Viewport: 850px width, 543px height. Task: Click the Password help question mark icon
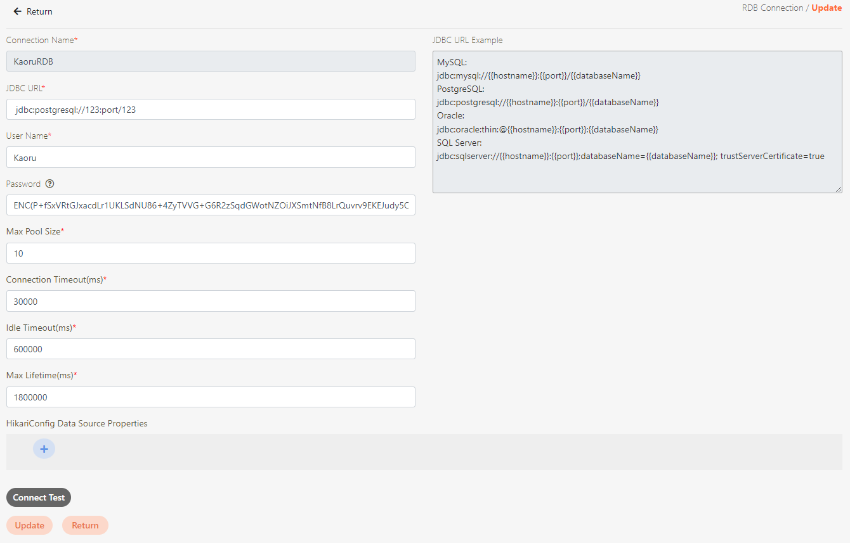click(x=50, y=184)
